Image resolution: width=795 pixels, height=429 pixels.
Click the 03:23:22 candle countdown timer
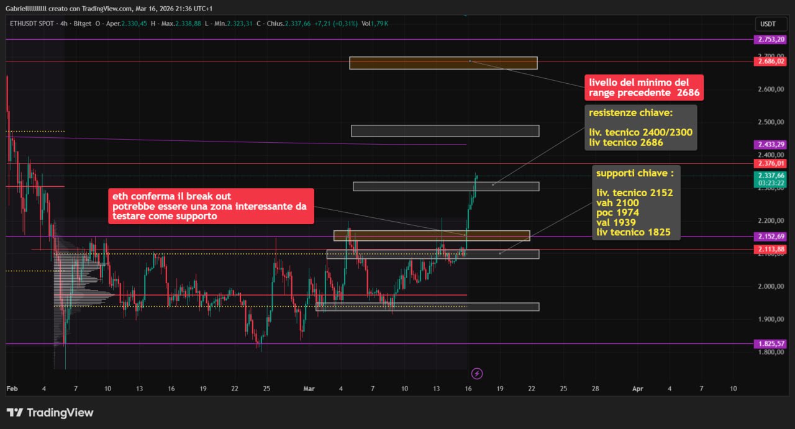coord(770,184)
